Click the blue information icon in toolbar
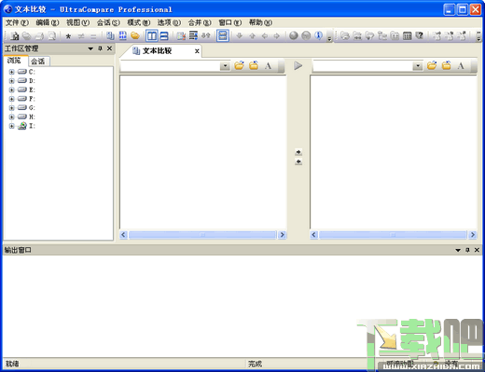This screenshot has width=485, height=372. pos(318,35)
